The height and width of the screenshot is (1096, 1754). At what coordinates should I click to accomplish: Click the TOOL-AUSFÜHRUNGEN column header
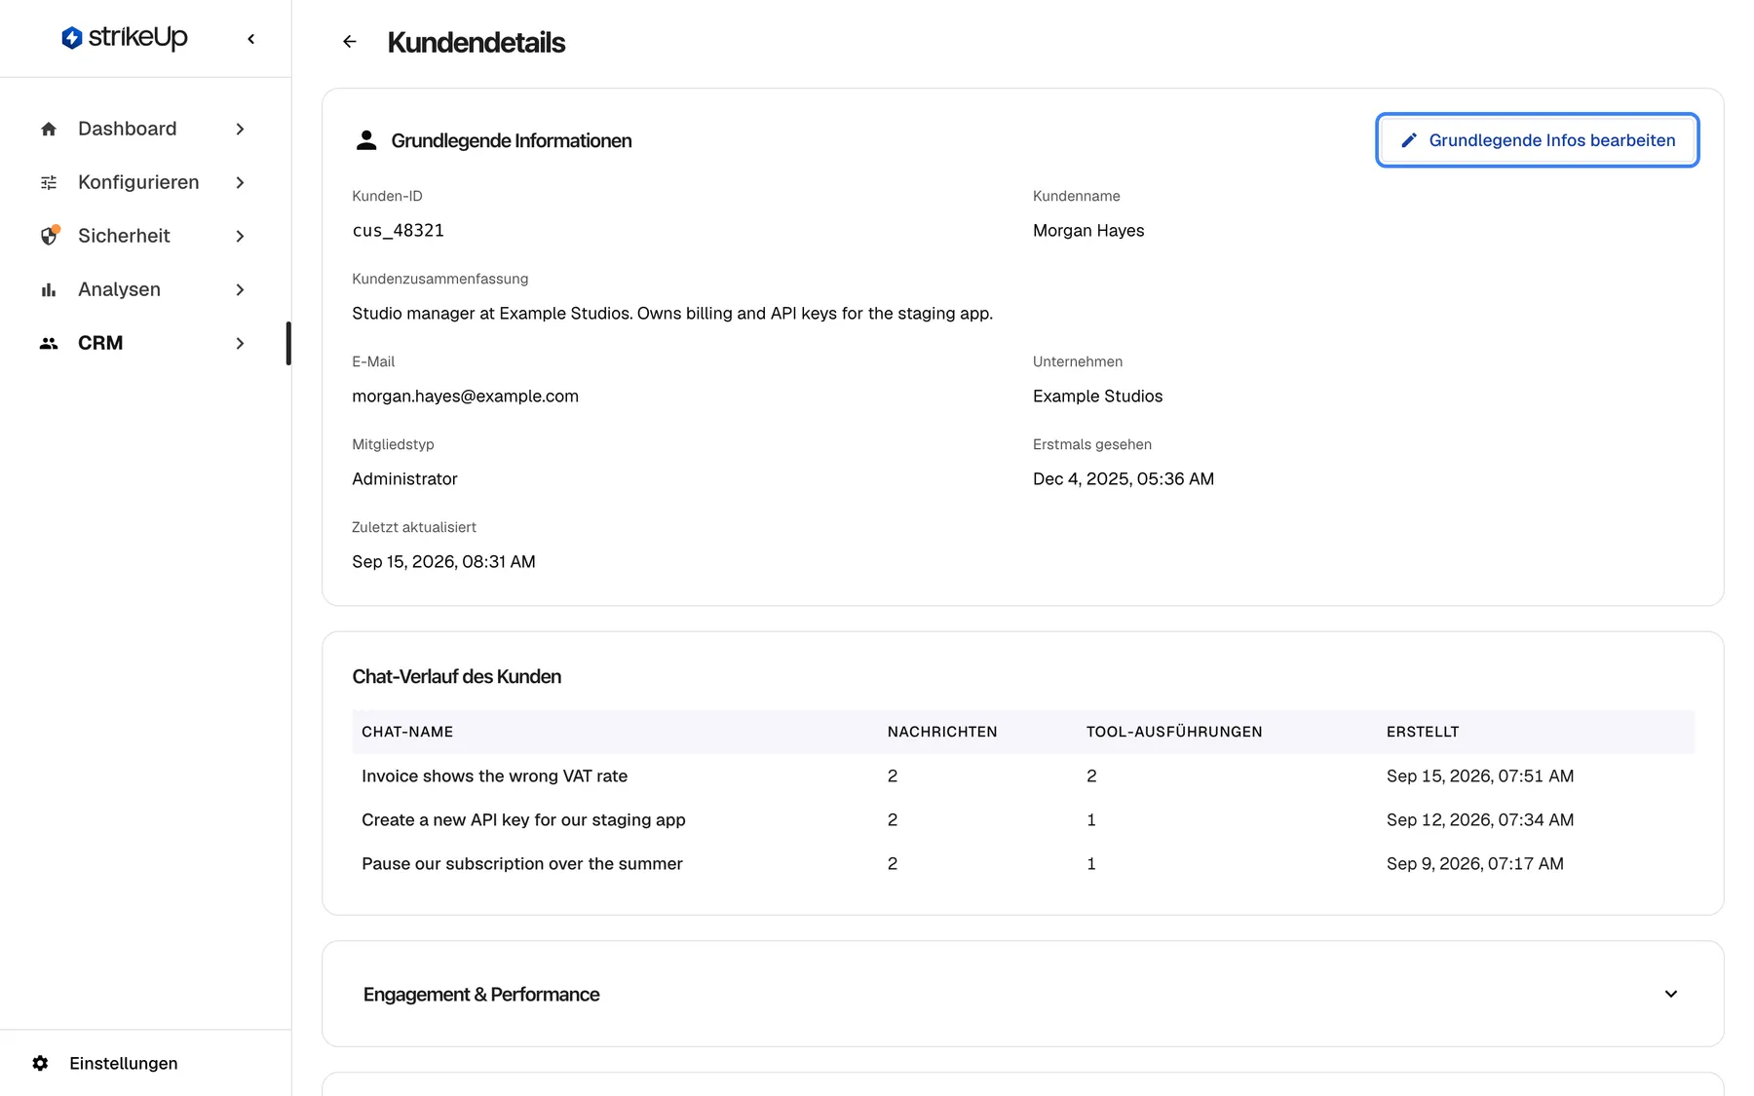[x=1174, y=732]
